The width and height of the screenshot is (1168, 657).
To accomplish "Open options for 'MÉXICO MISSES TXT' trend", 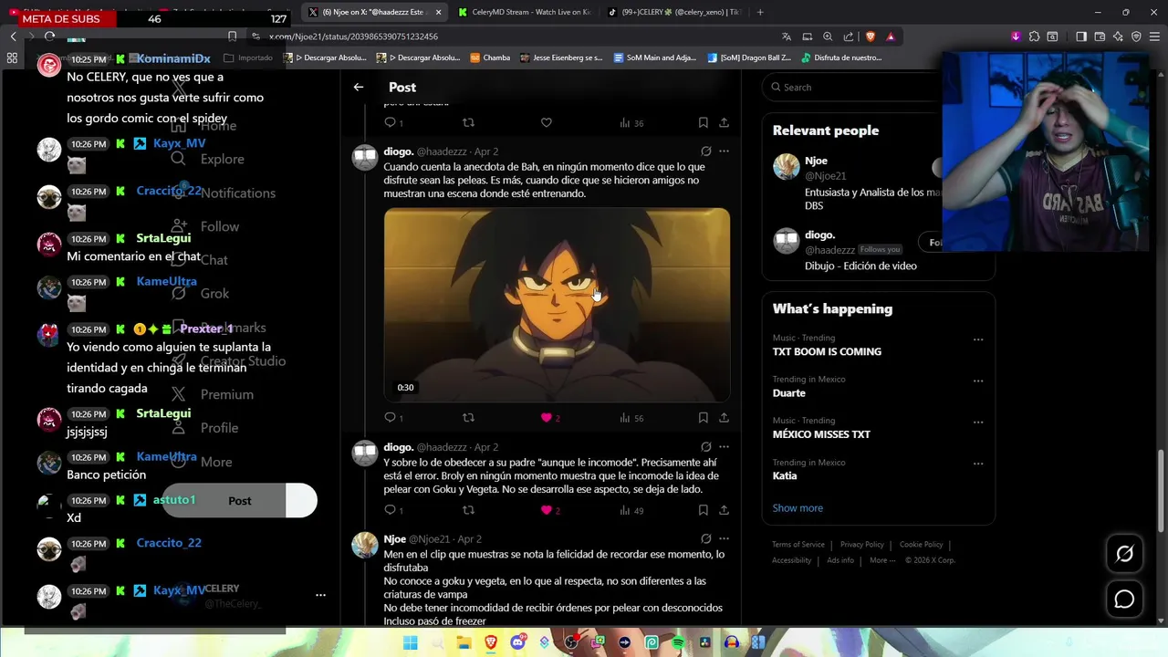I will pyautogui.click(x=978, y=422).
